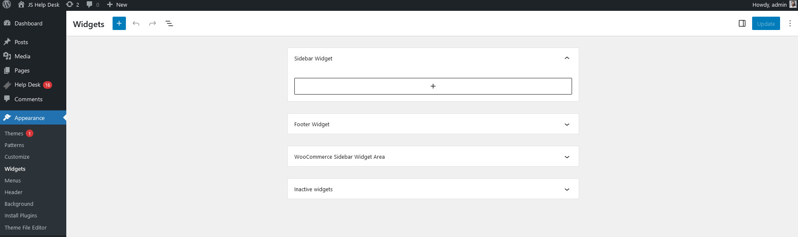Viewport: 798px width, 237px height.
Task: Open the Help Desk menu
Action: coord(28,85)
